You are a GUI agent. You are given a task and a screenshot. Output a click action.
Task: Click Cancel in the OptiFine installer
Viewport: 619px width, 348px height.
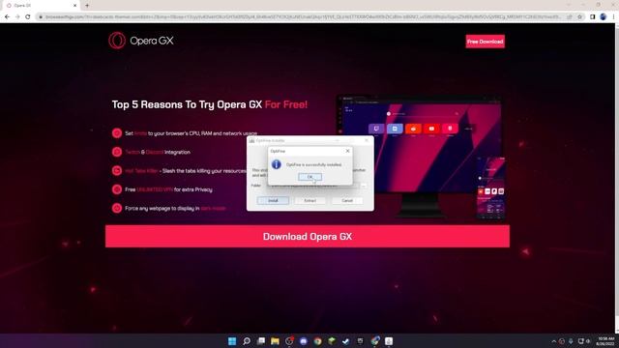pyautogui.click(x=347, y=201)
